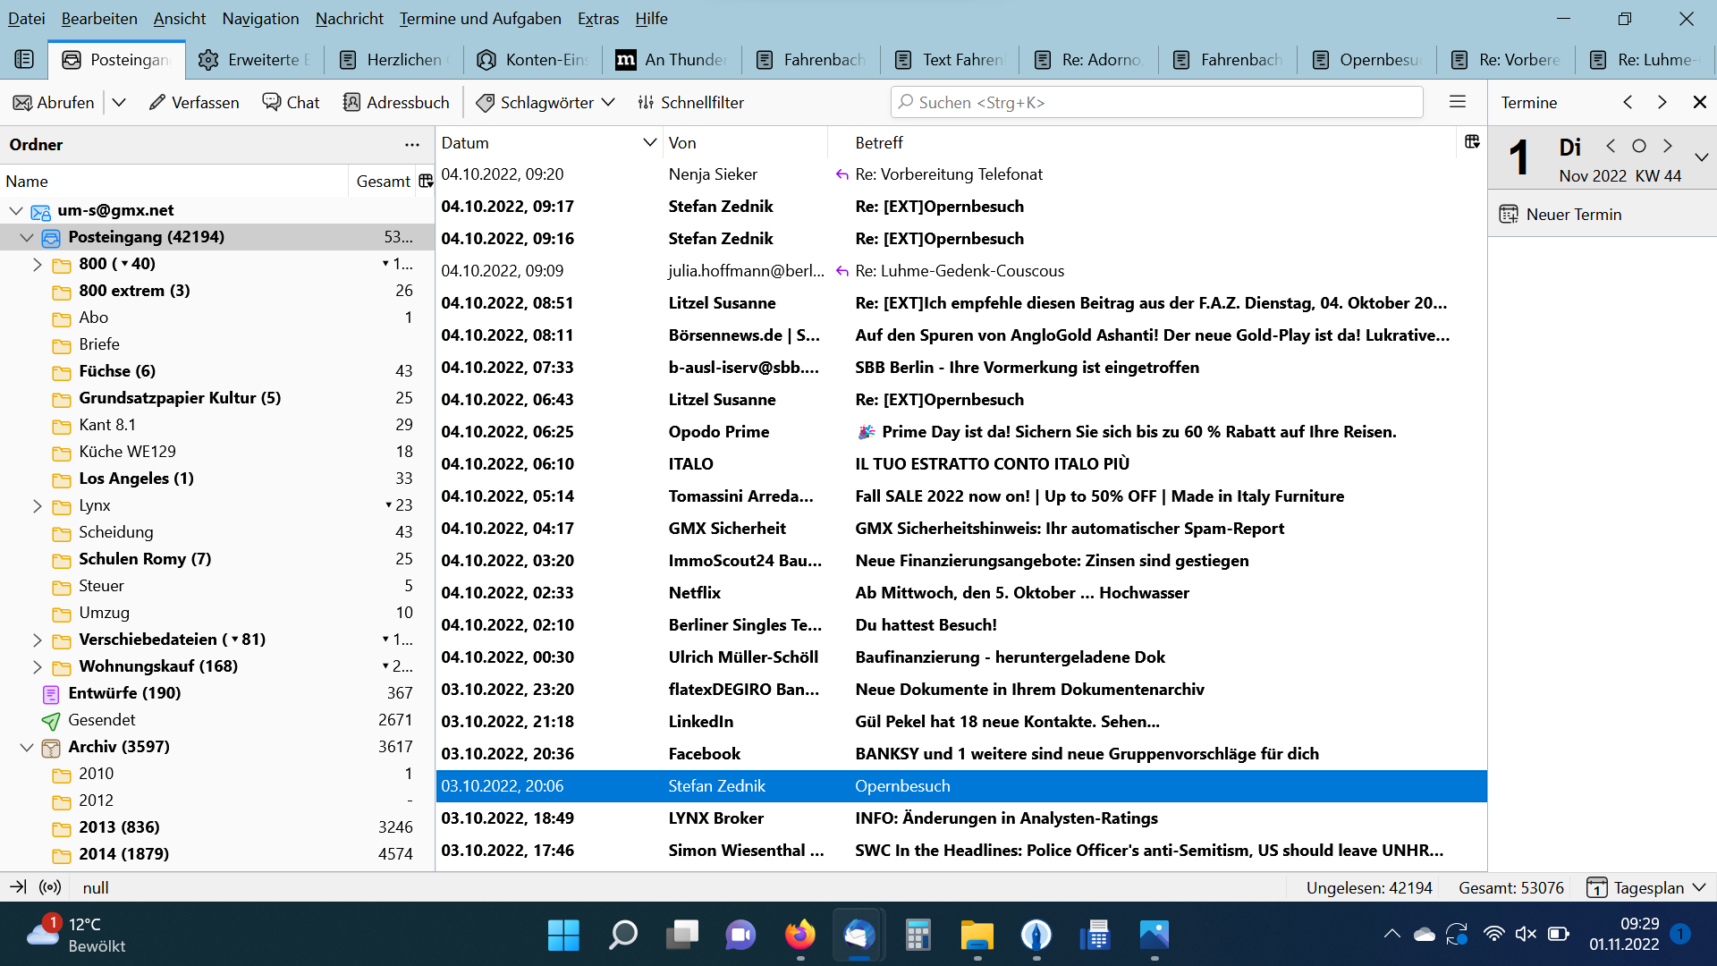Open the spaces toolbar icon left of tabs
Viewport: 1717px width, 966px height.
tap(24, 59)
